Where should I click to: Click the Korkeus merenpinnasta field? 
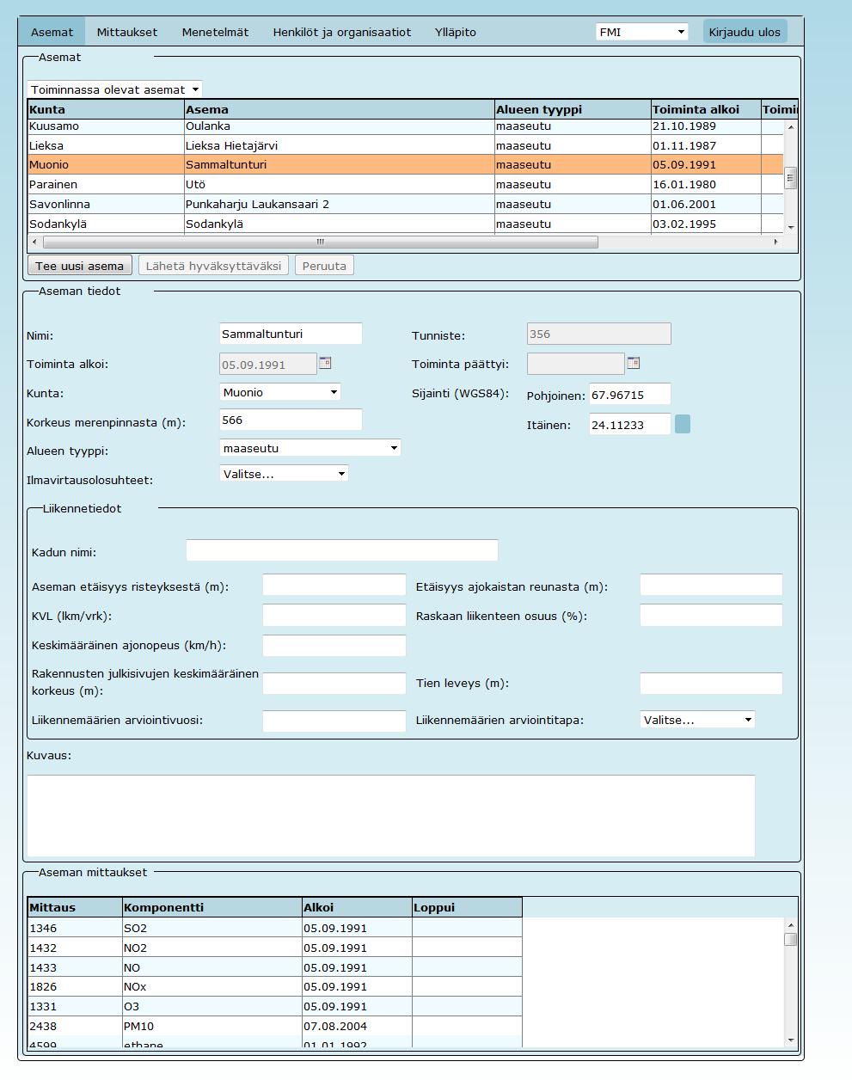[x=291, y=420]
